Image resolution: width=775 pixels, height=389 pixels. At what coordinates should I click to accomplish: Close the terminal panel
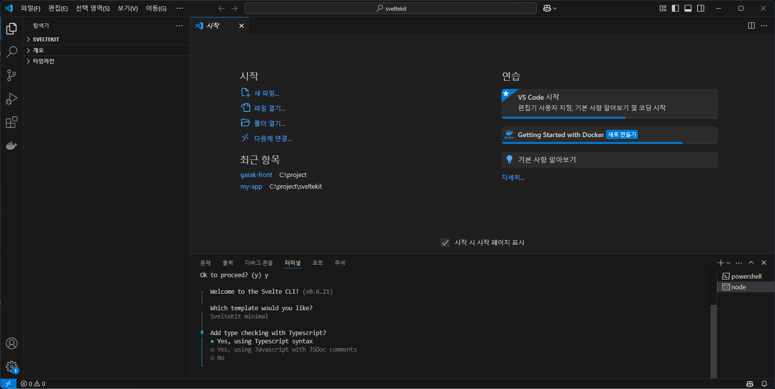coord(764,263)
